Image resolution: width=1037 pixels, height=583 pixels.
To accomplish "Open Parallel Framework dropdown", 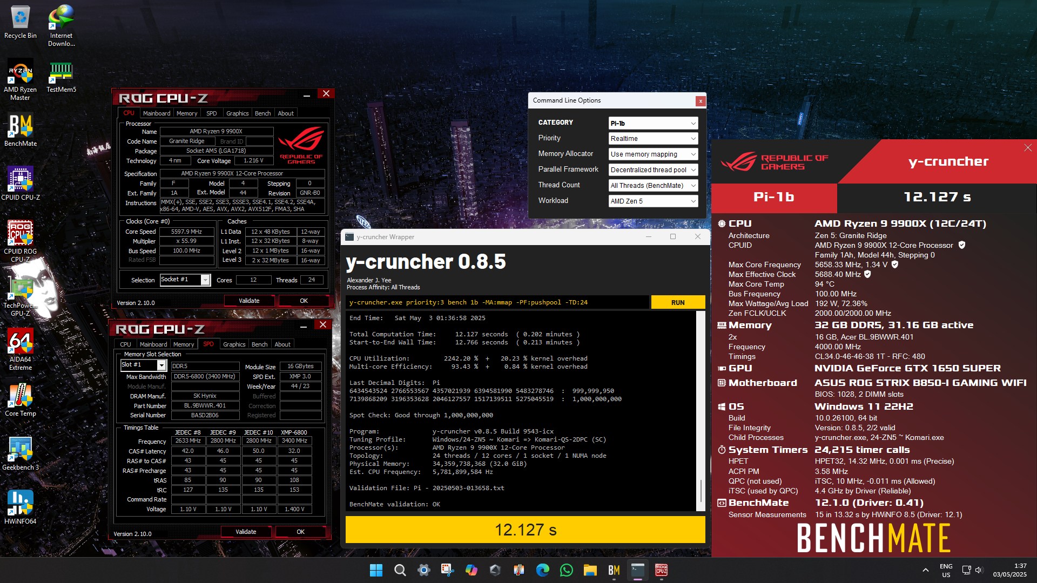I will 653,170.
